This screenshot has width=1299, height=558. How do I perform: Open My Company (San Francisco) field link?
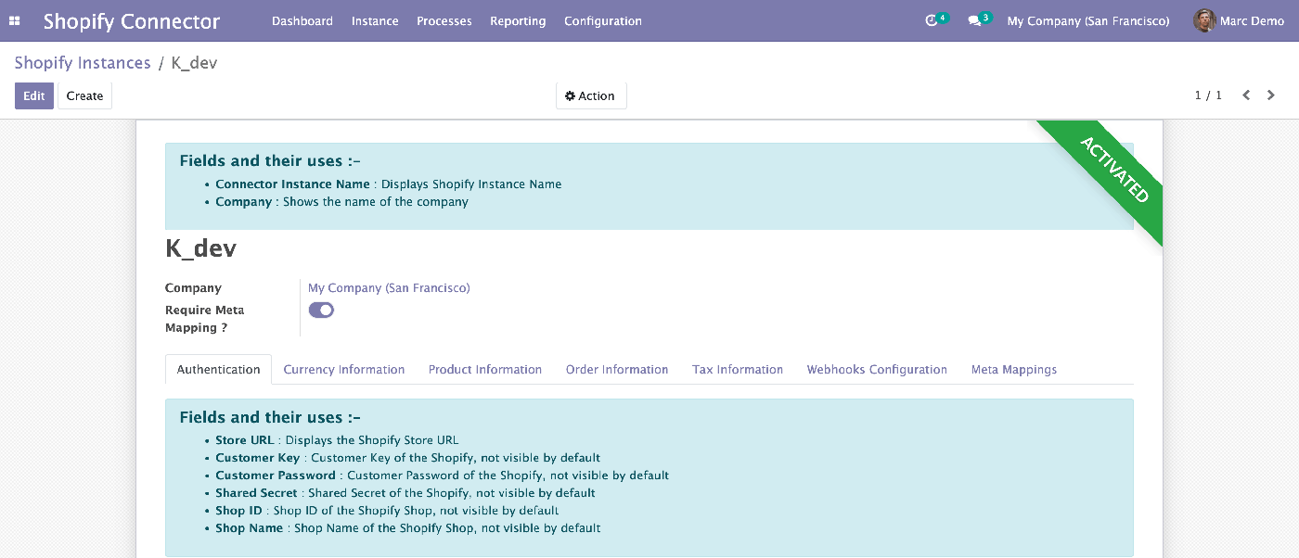(x=389, y=288)
